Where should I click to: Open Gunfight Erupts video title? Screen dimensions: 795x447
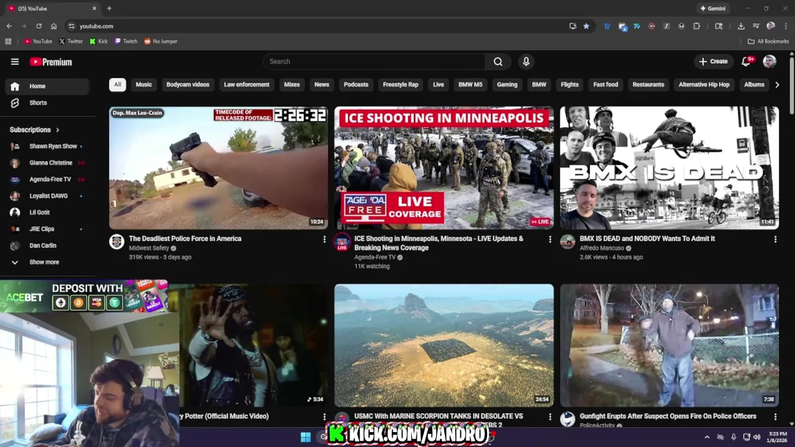click(x=668, y=416)
